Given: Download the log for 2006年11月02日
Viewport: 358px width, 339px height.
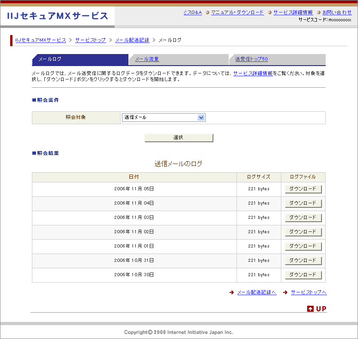Looking at the screenshot, I should click(303, 232).
